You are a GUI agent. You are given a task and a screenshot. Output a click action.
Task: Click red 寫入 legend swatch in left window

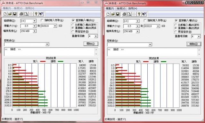(43, 61)
